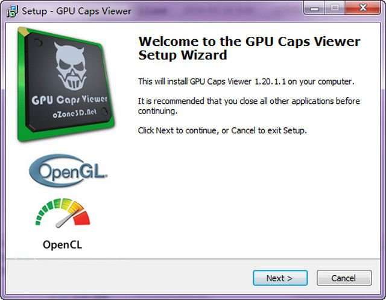This screenshot has width=386, height=300.
Task: Click the OpenCL gauge icon
Action: 63,213
